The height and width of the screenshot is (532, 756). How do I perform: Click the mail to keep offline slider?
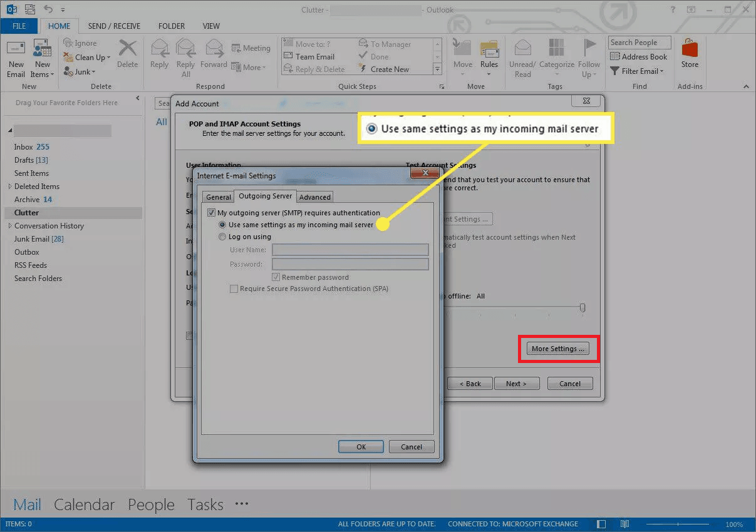click(x=583, y=307)
